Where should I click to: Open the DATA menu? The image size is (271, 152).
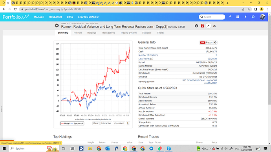70,17
